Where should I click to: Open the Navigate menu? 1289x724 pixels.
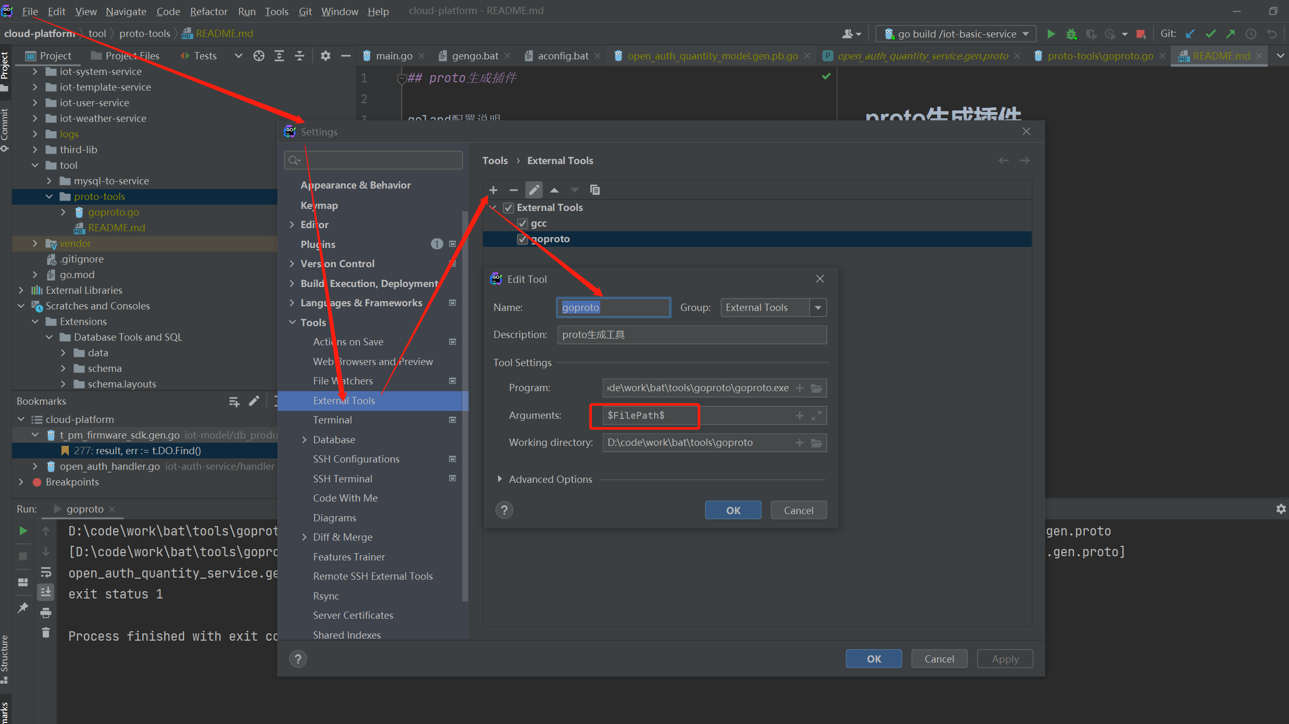[126, 11]
